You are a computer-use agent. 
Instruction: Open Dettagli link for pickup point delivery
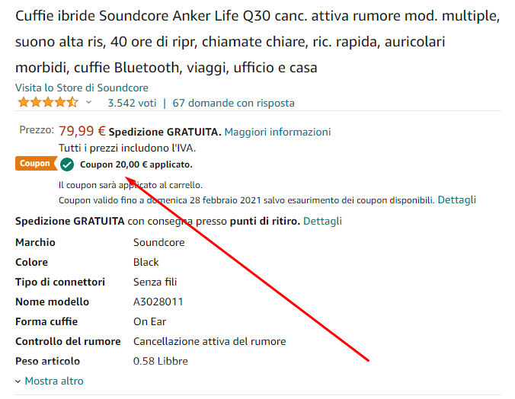click(x=322, y=221)
